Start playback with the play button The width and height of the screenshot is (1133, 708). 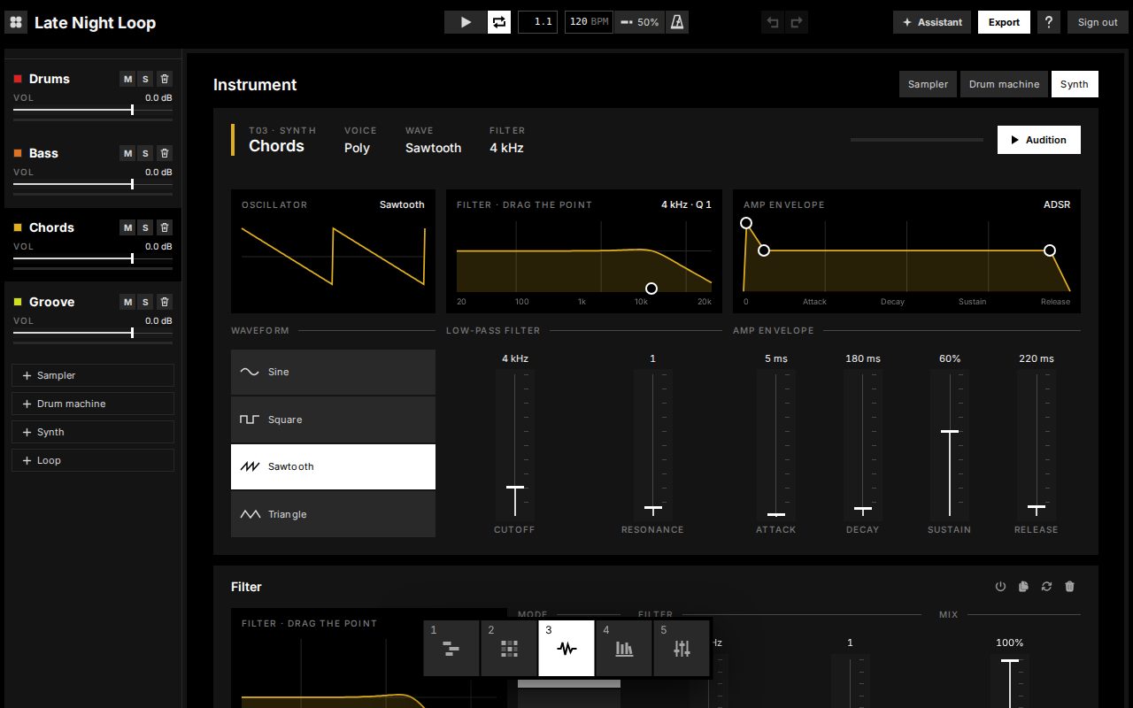click(x=466, y=22)
